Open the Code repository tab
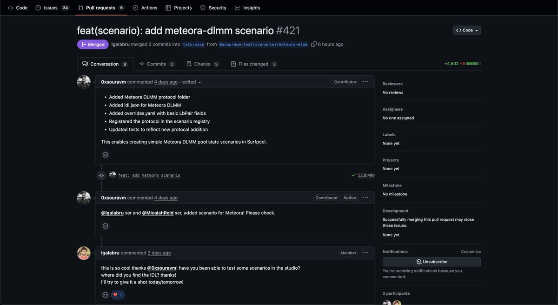The width and height of the screenshot is (558, 305). pos(18,7)
